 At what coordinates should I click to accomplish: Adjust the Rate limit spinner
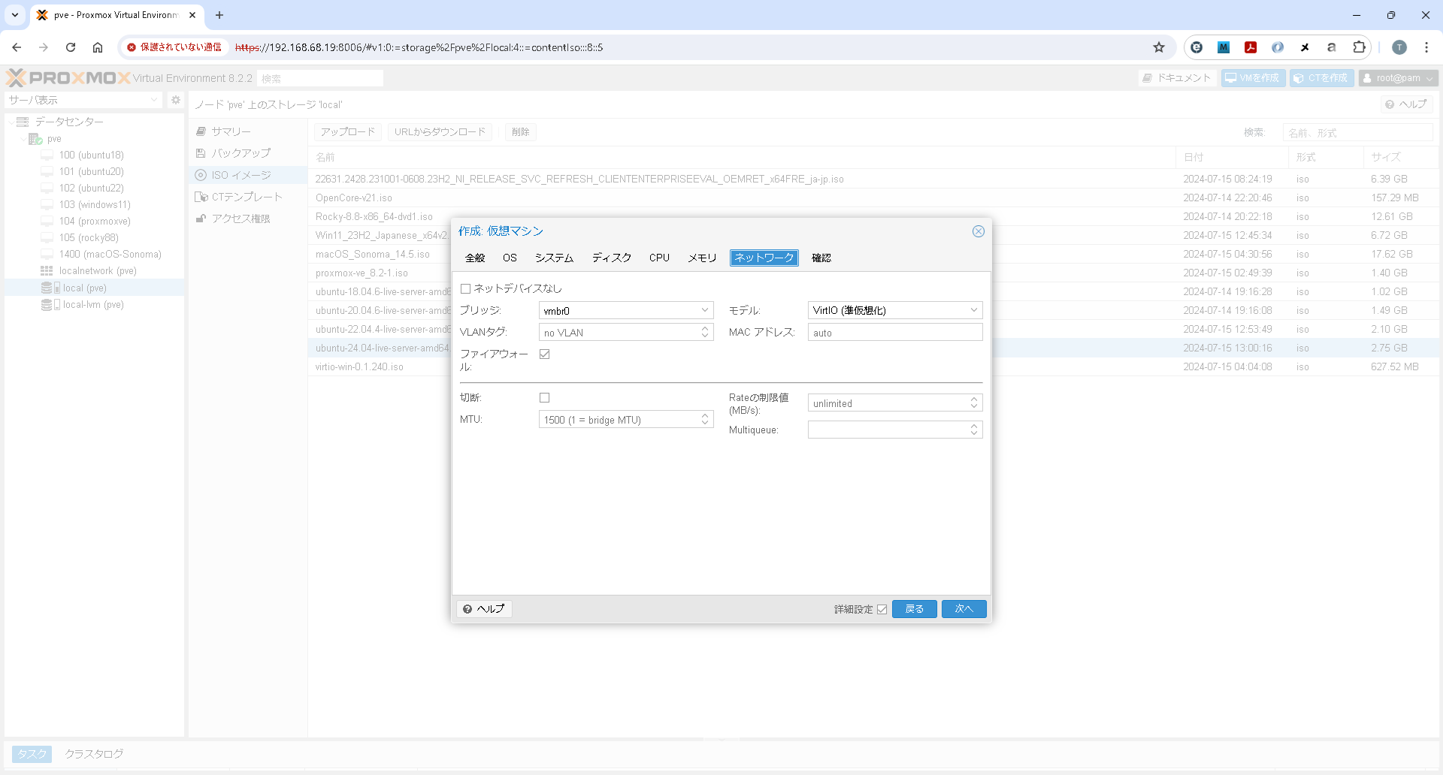974,403
